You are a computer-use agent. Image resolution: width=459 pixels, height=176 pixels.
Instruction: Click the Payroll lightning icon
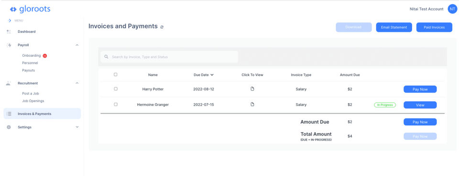[x=9, y=45]
